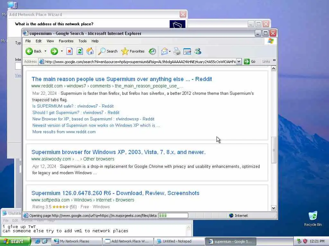Viewport: 329px width, 246px height.
Task: Open the Search pane magnifier icon
Action: [102, 51]
